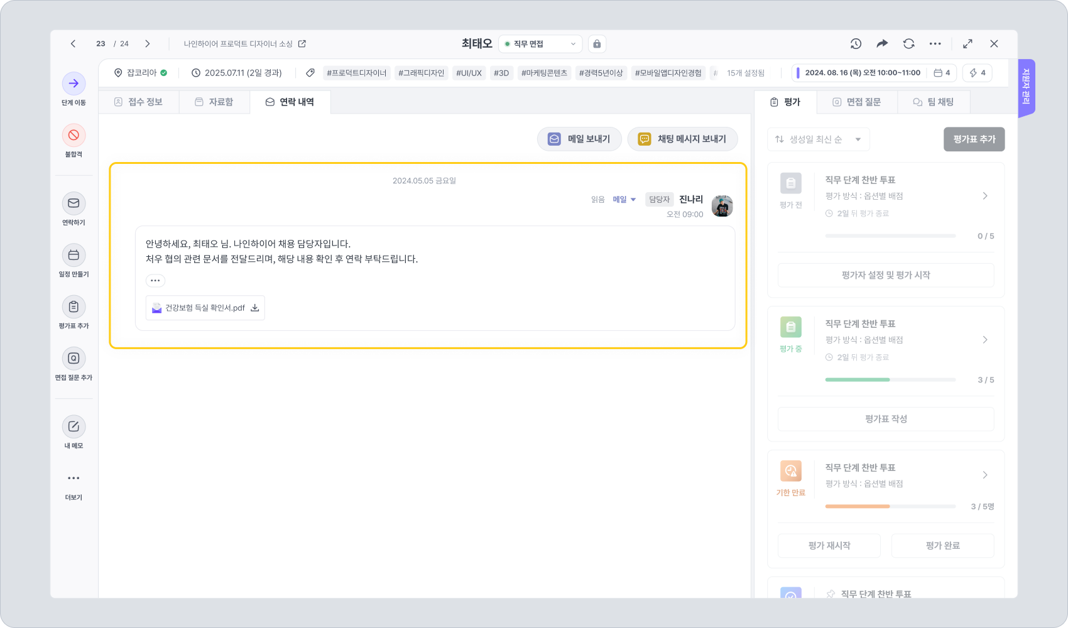1068x628 pixels.
Task: Expand the 평가 중 evaluation card chevron
Action: coord(985,340)
